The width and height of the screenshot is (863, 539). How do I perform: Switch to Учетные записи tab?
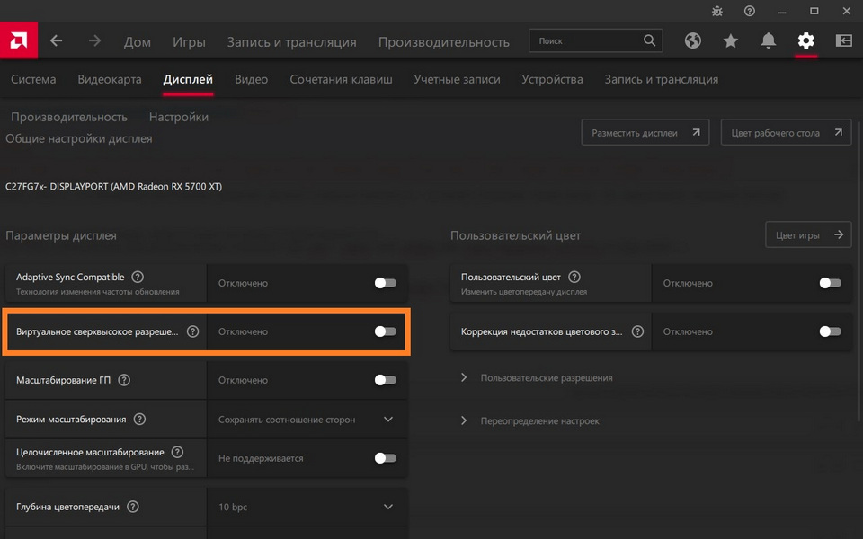click(457, 79)
